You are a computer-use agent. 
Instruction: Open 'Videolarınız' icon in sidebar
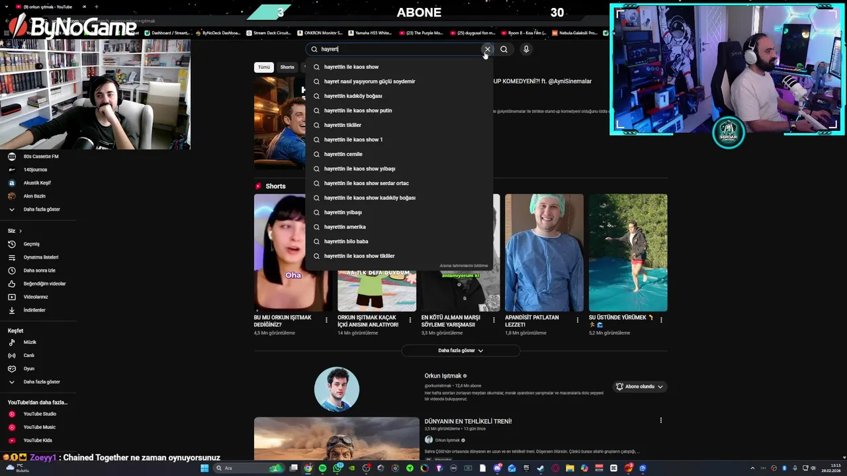pos(11,297)
